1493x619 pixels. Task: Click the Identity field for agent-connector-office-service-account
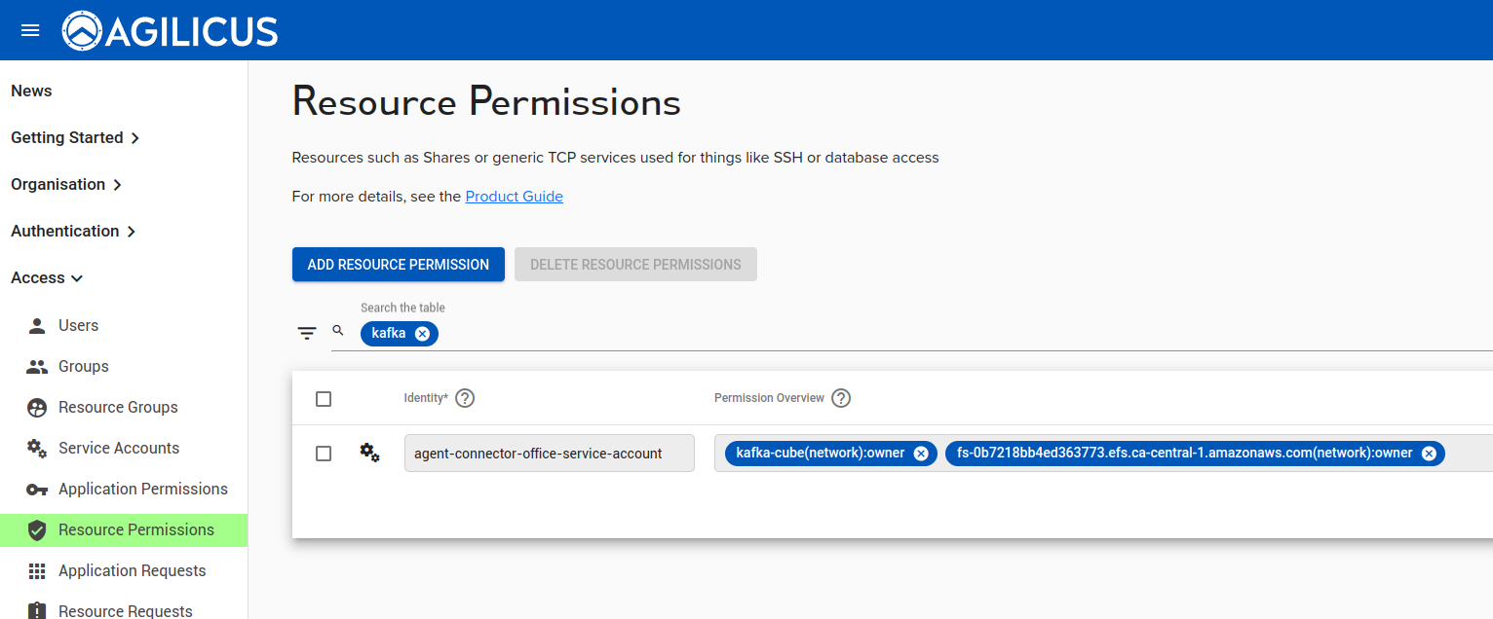click(549, 454)
